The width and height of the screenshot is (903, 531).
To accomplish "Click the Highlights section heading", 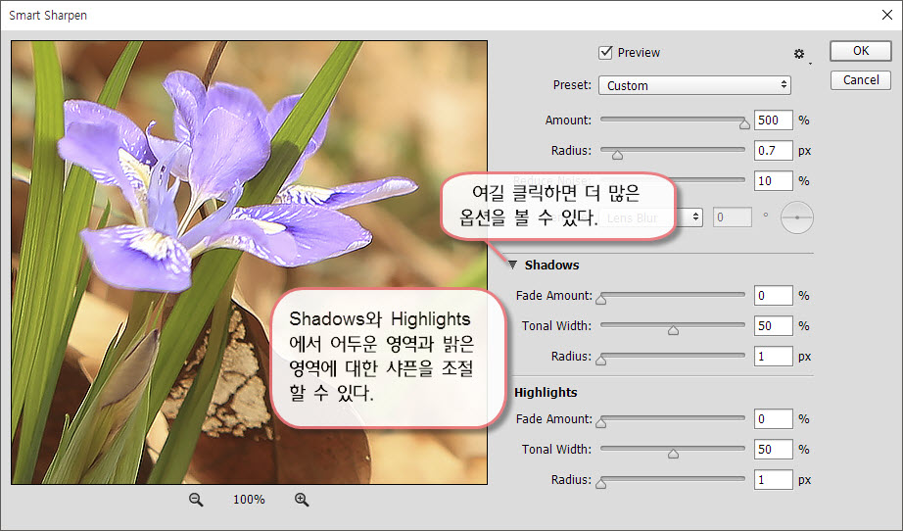I will pos(546,392).
